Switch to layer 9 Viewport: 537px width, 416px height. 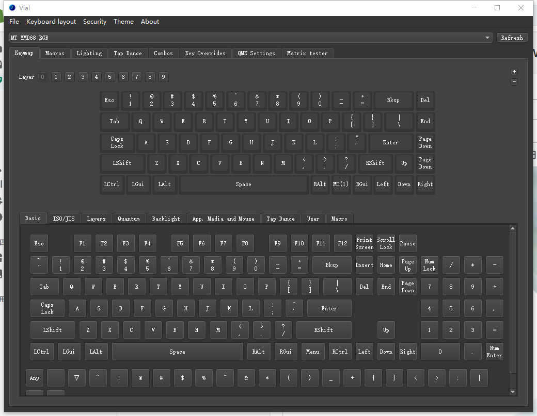(x=163, y=77)
